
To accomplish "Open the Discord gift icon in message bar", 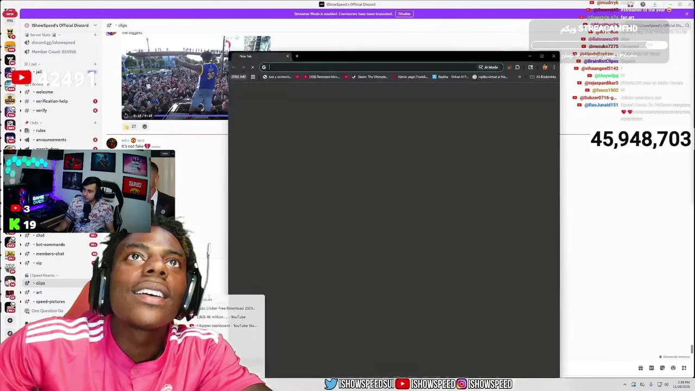I will tap(641, 368).
